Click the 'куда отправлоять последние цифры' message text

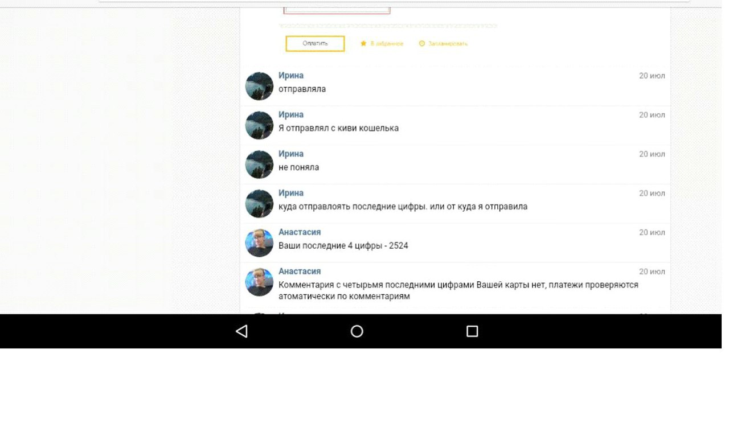tap(403, 207)
